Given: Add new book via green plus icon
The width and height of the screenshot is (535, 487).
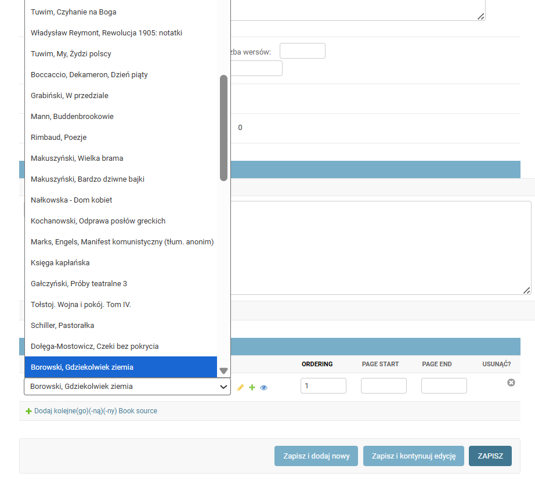Looking at the screenshot, I should click(252, 387).
